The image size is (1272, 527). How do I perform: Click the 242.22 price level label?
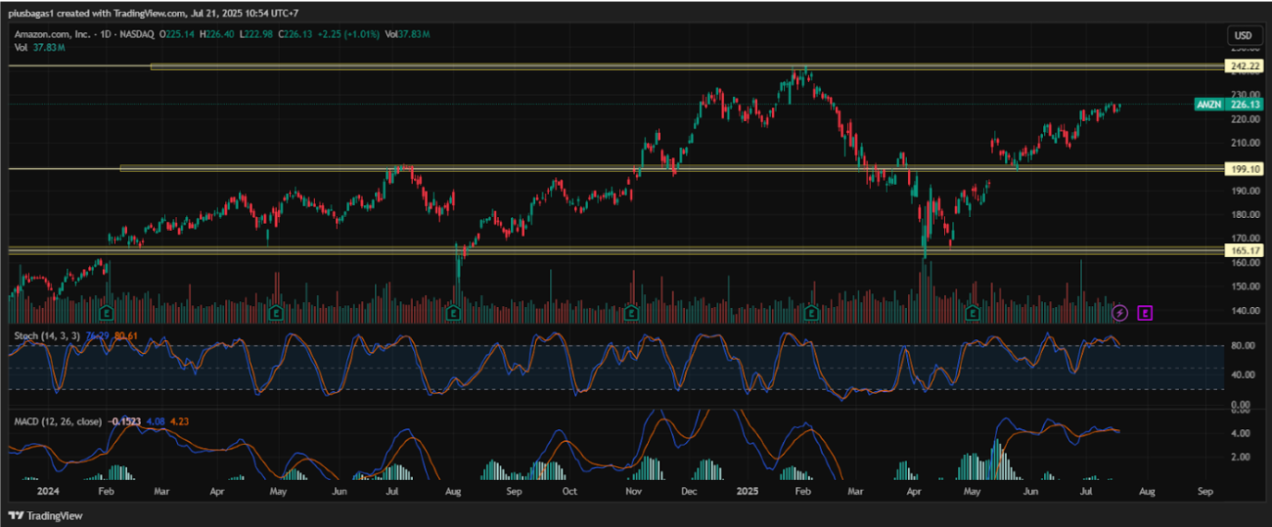[1244, 66]
